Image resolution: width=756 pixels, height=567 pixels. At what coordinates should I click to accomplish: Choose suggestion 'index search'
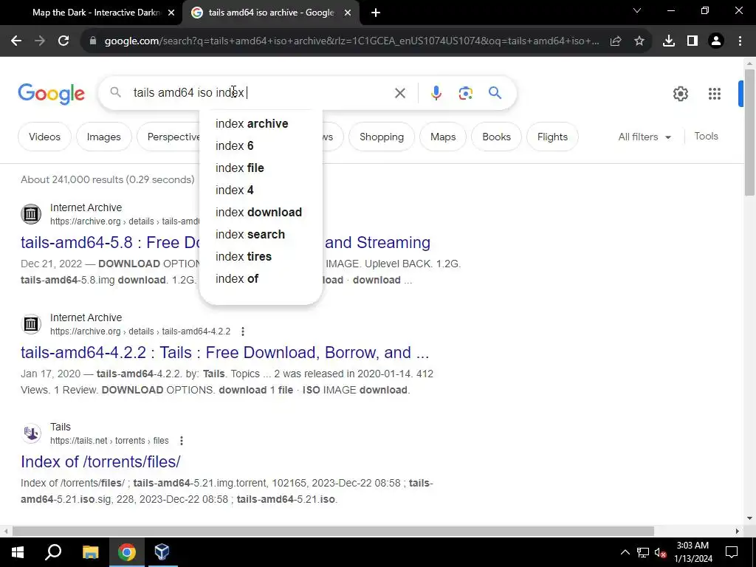tap(261, 235)
